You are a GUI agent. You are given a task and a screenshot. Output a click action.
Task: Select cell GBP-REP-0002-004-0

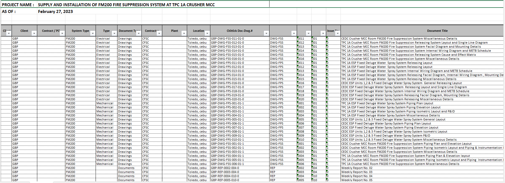240,168
